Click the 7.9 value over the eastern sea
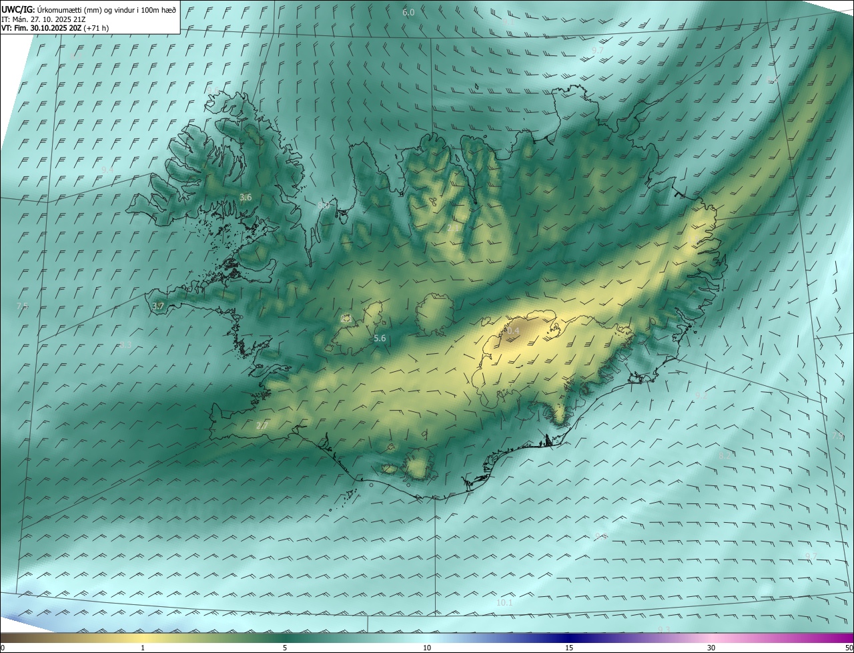The height and width of the screenshot is (653, 854). pos(839,435)
